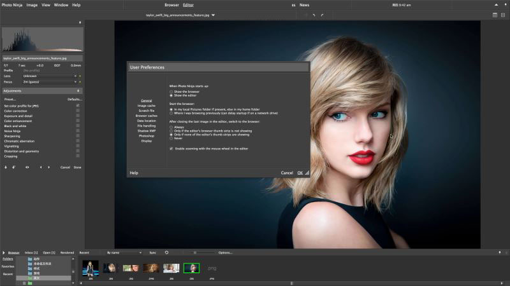Open the Help menu
510x286 pixels.
point(76,5)
